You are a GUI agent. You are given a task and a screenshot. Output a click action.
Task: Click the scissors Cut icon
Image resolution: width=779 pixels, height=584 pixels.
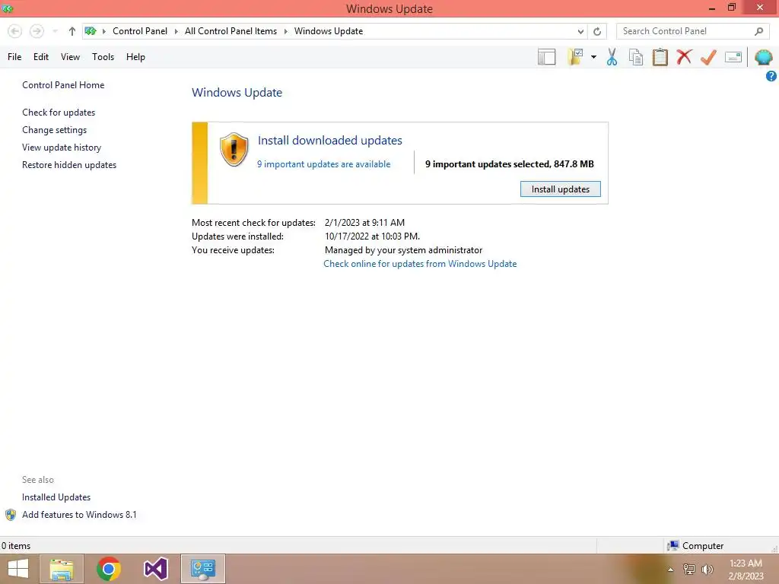[x=612, y=57]
